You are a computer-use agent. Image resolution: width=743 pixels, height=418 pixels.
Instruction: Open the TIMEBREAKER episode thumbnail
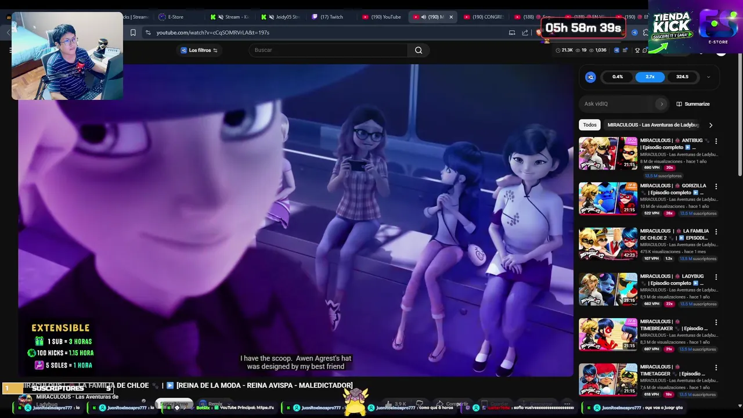click(608, 334)
